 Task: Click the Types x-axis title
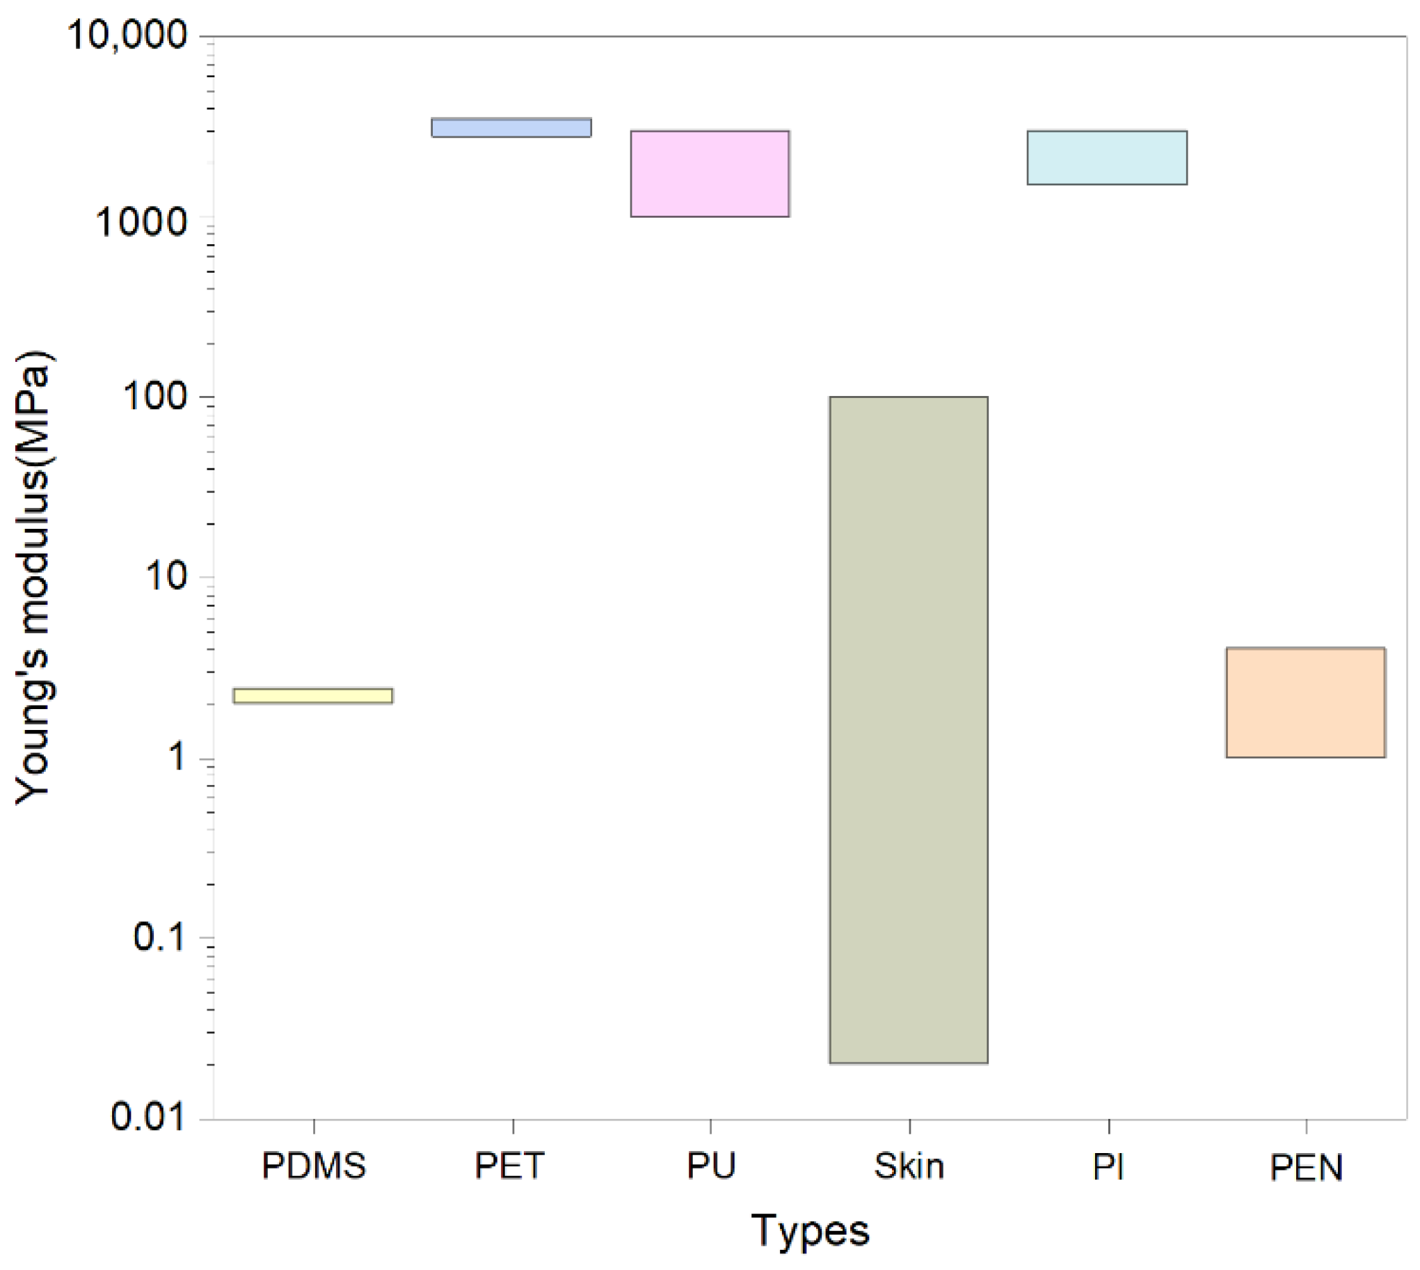click(x=810, y=1230)
